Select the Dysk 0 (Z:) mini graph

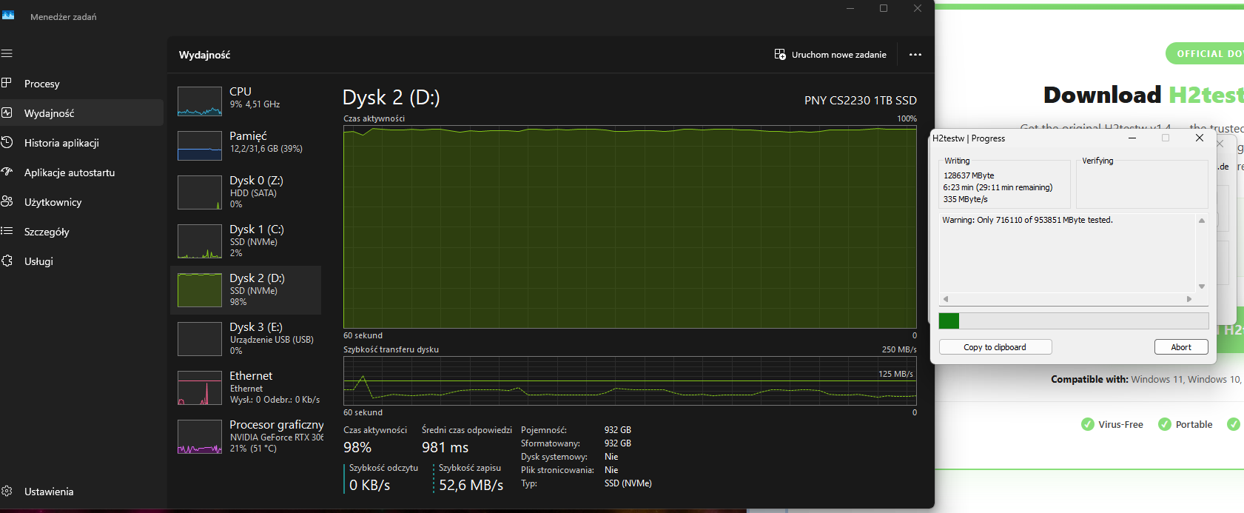(200, 192)
